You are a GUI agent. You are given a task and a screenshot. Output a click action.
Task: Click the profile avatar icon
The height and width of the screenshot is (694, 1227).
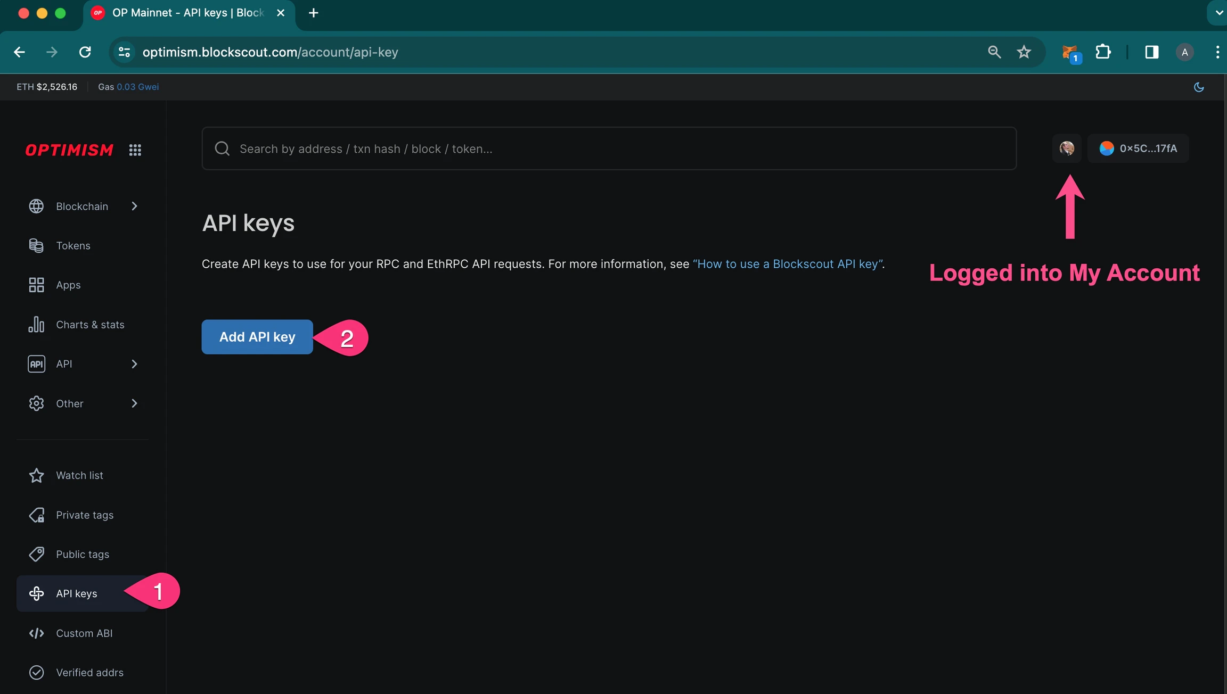[x=1067, y=148]
